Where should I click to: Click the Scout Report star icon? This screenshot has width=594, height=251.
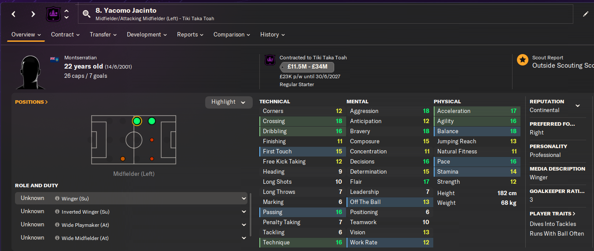(x=523, y=60)
